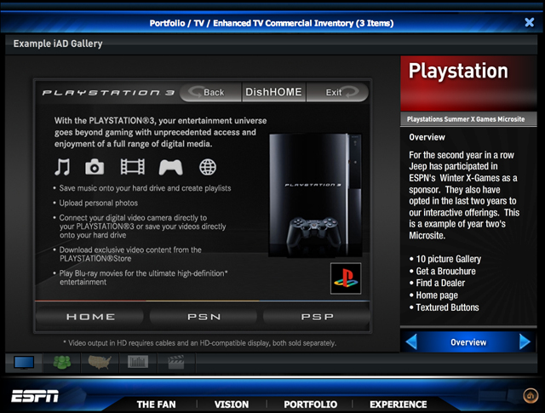Open DishHOME from the top bar
Screen dimensions: 545x413
(x=273, y=92)
